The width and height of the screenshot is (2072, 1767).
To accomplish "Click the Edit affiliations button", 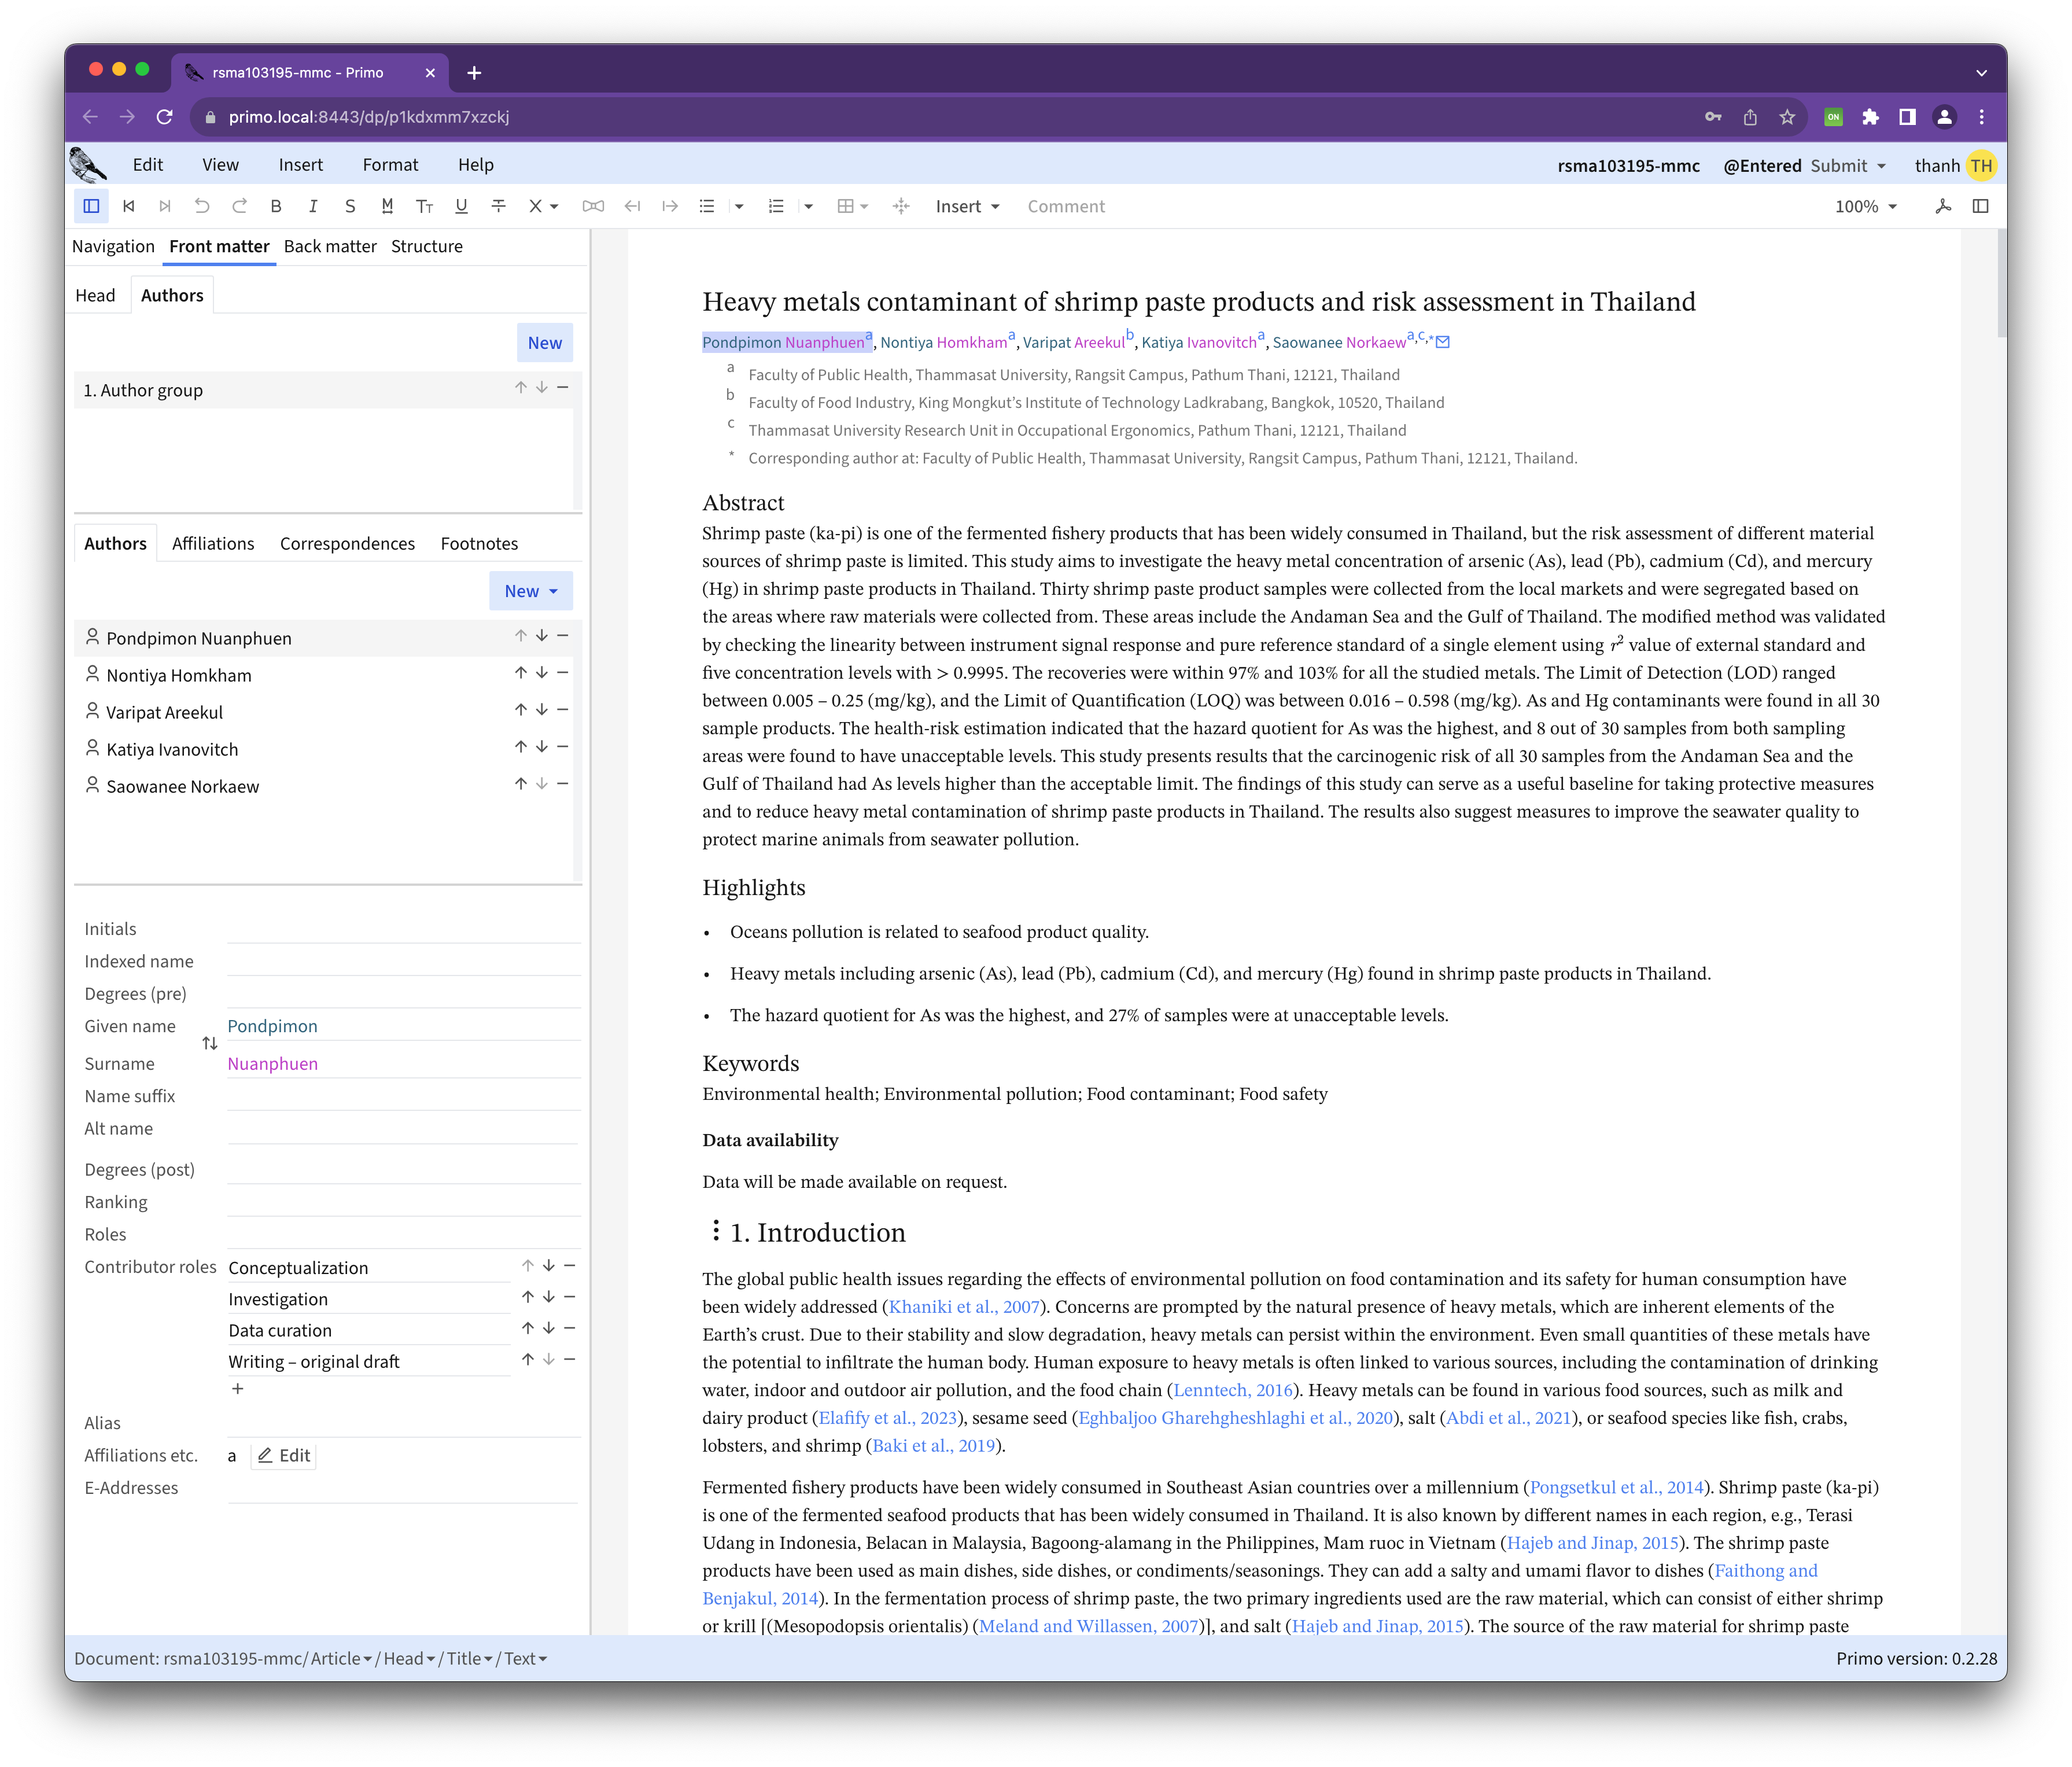I will [x=284, y=1455].
